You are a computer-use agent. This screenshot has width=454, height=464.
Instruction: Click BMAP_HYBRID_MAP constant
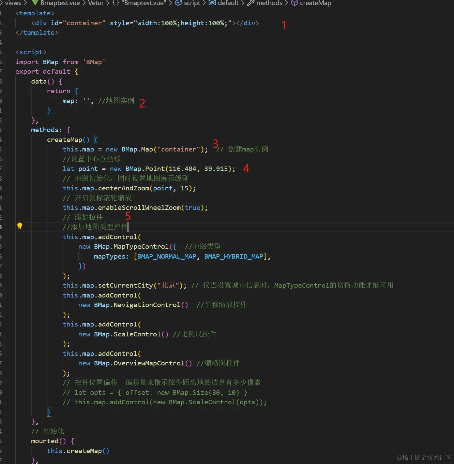[x=234, y=257]
